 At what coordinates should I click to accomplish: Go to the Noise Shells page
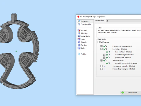pos(85,36)
